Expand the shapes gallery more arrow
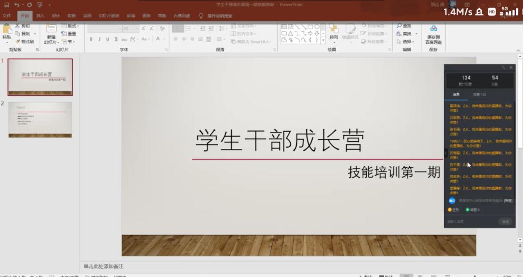The height and width of the screenshot is (277, 523). coord(323,40)
